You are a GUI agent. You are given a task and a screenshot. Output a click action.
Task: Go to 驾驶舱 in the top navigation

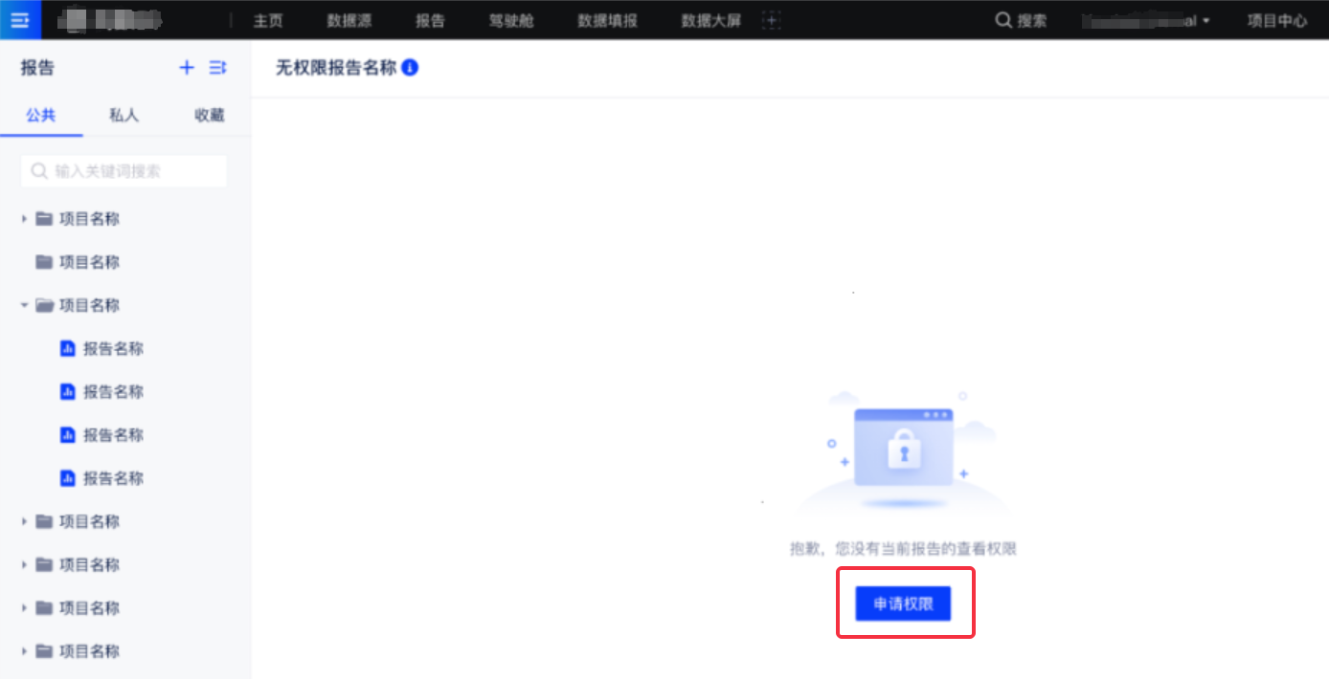tap(511, 20)
